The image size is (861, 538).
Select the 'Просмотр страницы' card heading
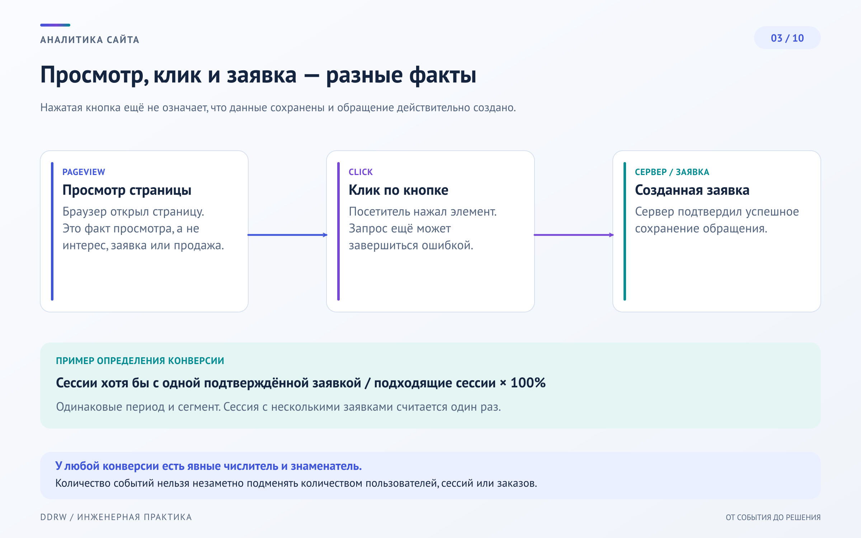point(127,190)
